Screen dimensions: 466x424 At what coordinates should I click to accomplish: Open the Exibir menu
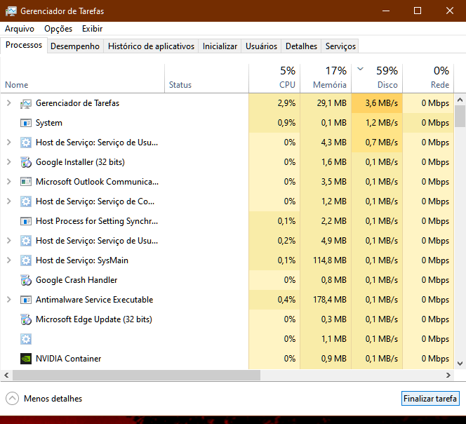pyautogui.click(x=93, y=29)
